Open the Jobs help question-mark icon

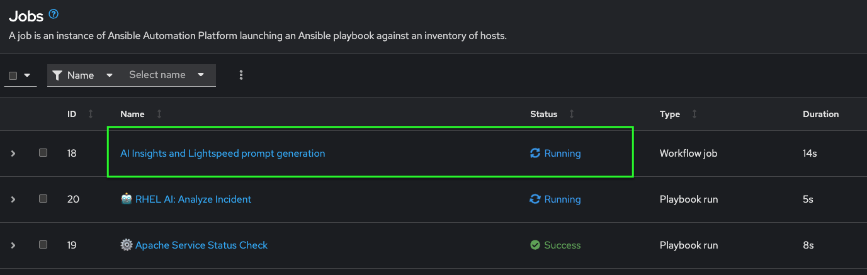pyautogui.click(x=54, y=14)
